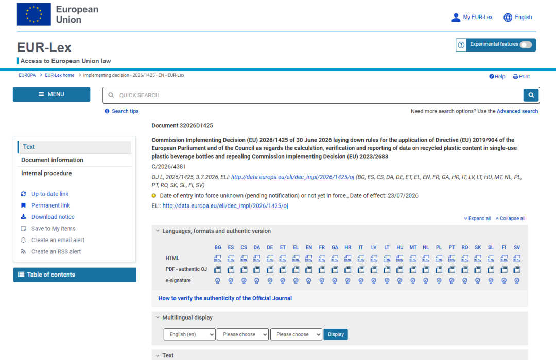Click the quick search magnifier button

coord(531,95)
